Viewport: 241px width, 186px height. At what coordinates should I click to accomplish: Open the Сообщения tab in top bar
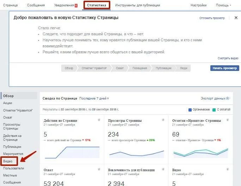point(36,5)
